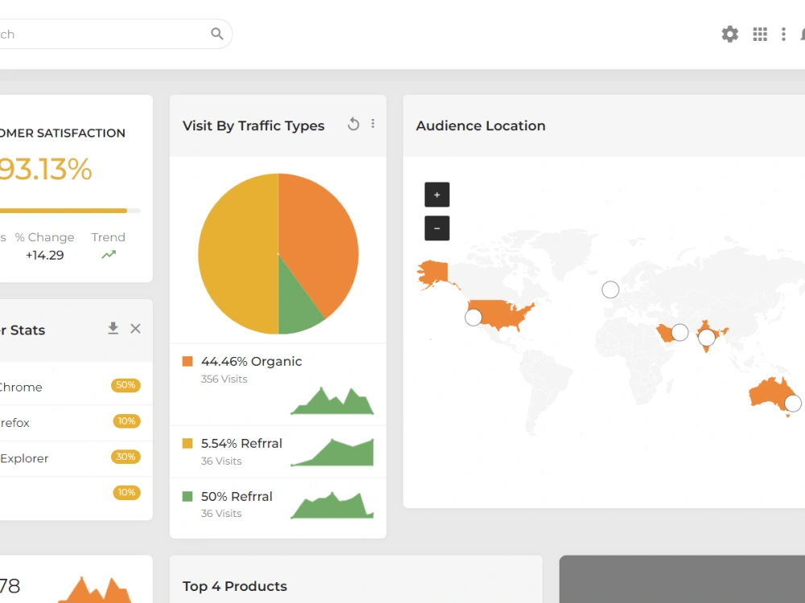
Task: Click the plus zoom icon on the map
Action: tap(437, 195)
